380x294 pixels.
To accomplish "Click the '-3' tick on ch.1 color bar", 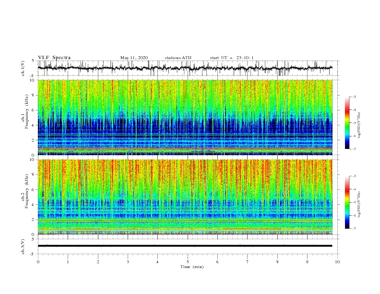I will tap(354, 97).
